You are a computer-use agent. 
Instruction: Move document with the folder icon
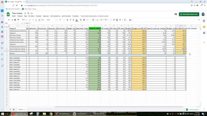tap(28, 13)
